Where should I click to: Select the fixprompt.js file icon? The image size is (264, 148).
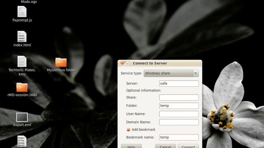tap(22, 12)
